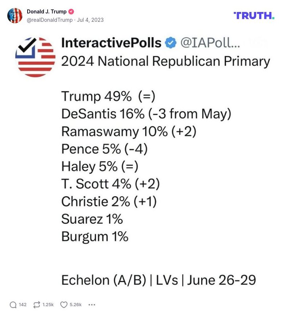Open the Jul 4, 2023 timestamp link
The height and width of the screenshot is (316, 282).
90,20
